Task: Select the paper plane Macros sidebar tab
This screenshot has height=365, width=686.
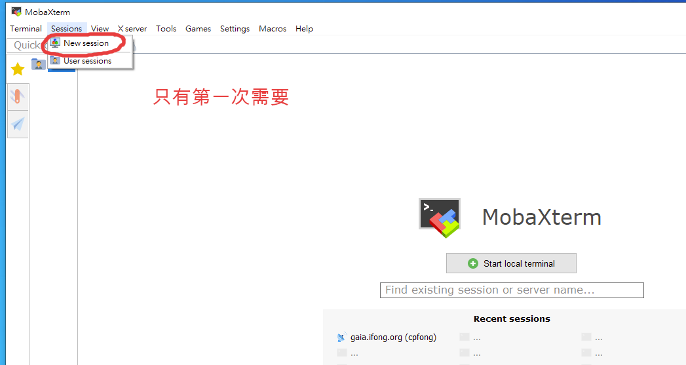Action: pos(18,124)
